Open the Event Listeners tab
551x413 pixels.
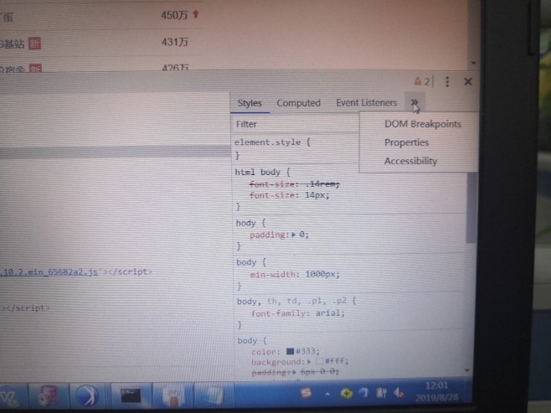pos(366,103)
